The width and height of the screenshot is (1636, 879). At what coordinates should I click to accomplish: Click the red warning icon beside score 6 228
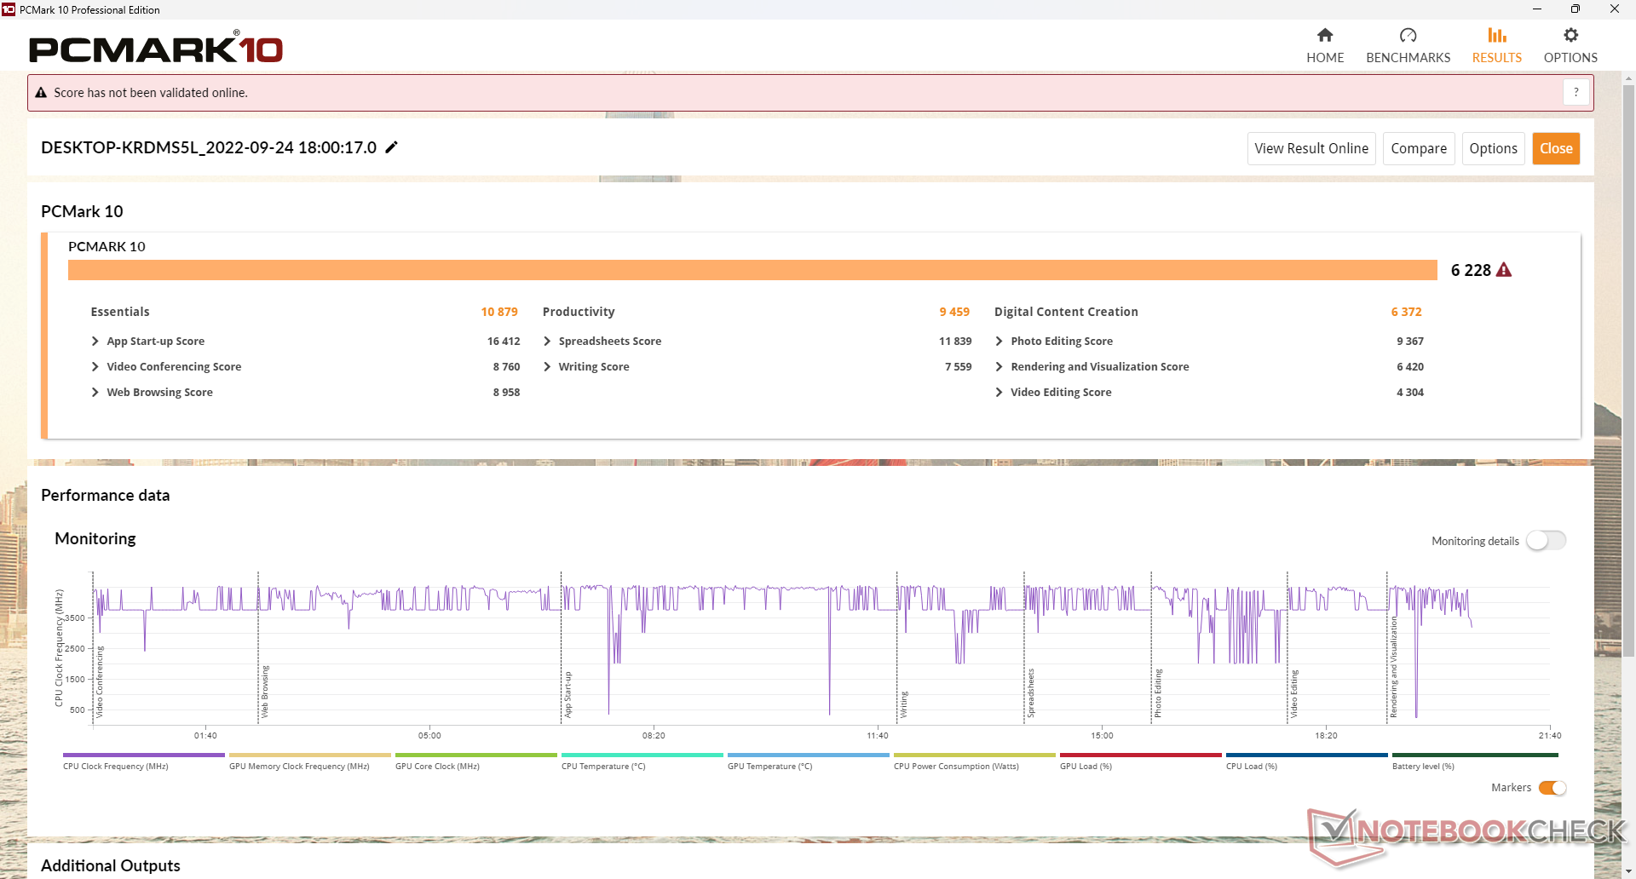pos(1504,270)
